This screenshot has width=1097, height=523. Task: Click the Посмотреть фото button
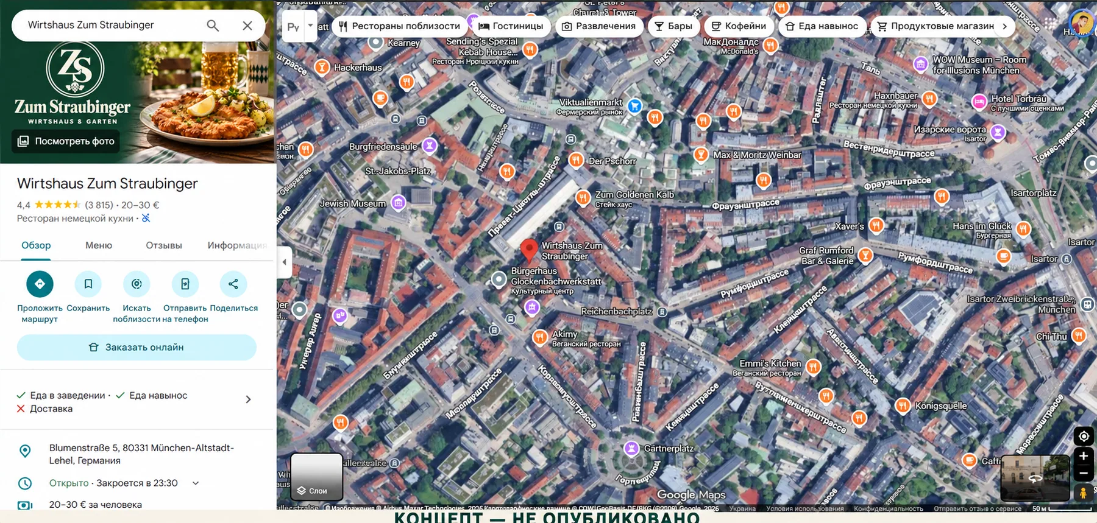pyautogui.click(x=66, y=141)
